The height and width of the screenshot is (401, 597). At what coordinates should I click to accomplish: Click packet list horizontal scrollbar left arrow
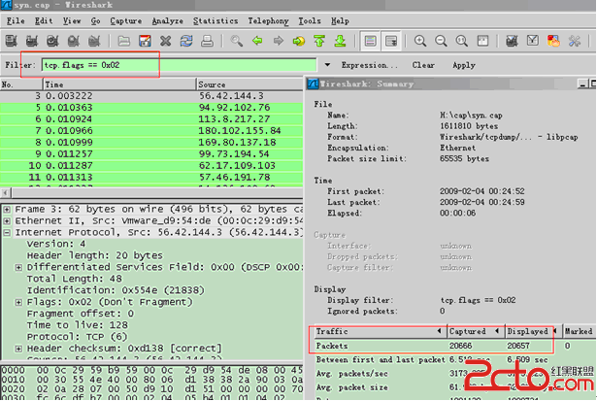pyautogui.click(x=5, y=193)
